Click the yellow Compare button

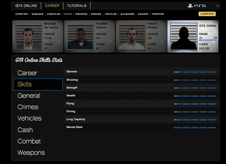tap(207, 14)
